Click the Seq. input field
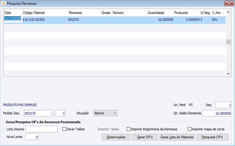 pos(223,105)
